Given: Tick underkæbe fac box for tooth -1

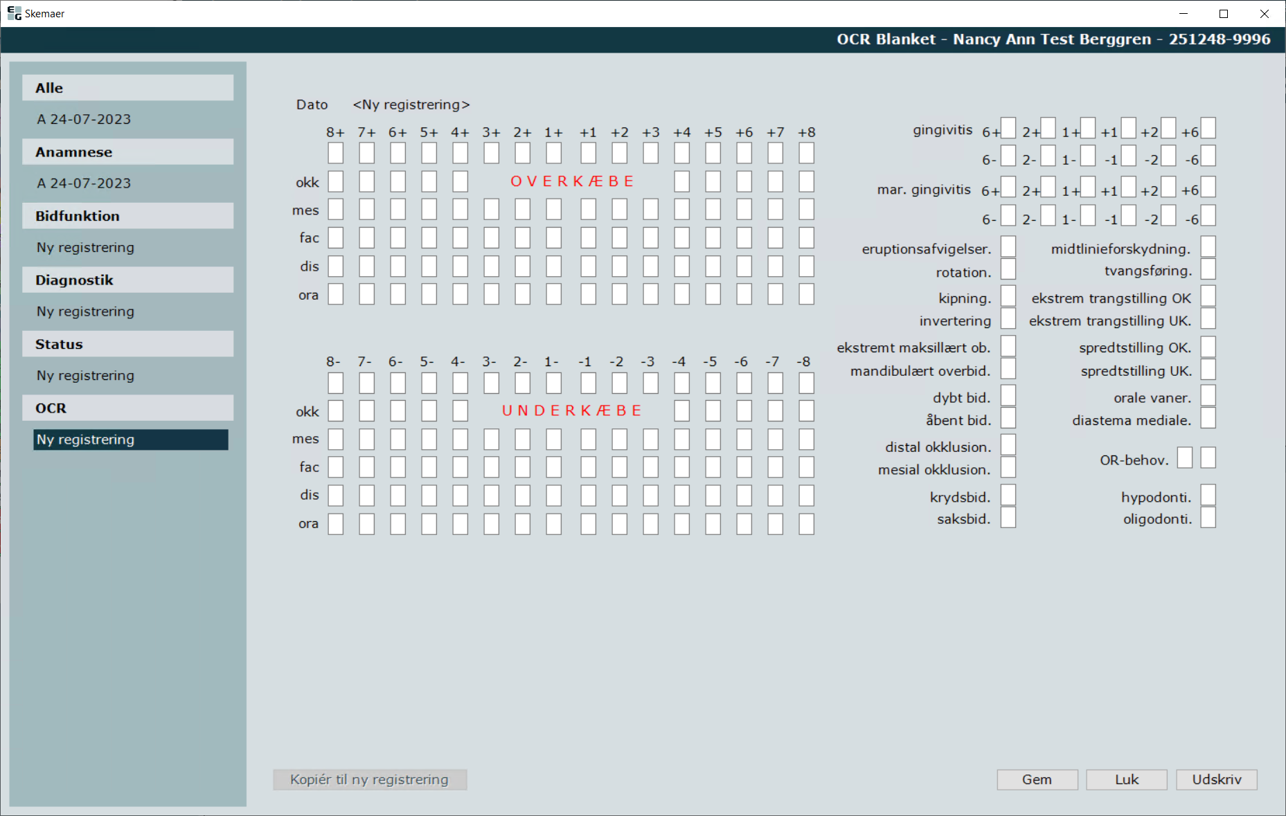Looking at the screenshot, I should 589,467.
